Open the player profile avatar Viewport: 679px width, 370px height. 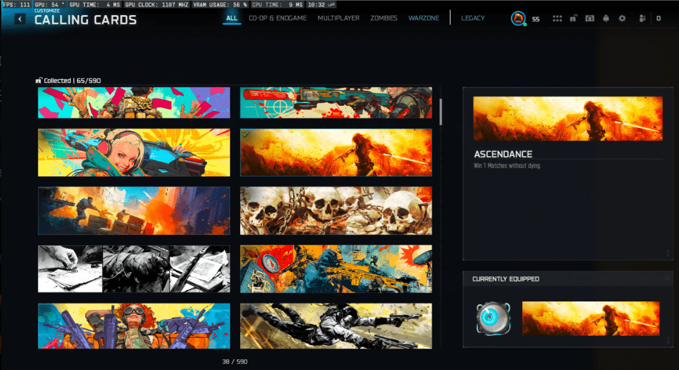518,18
